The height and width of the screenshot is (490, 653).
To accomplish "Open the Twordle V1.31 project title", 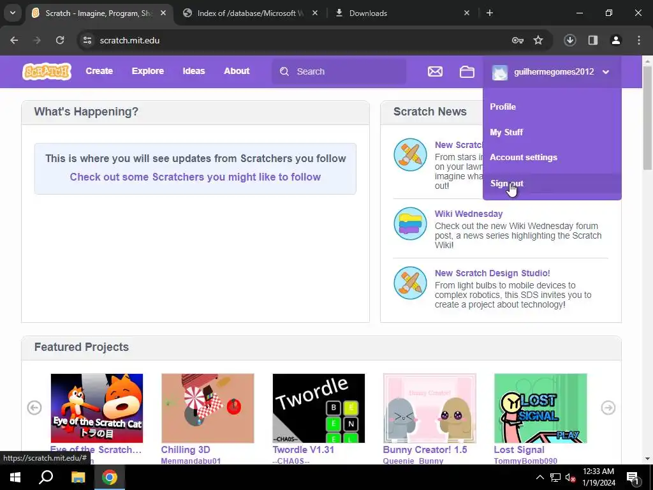I will 303,450.
